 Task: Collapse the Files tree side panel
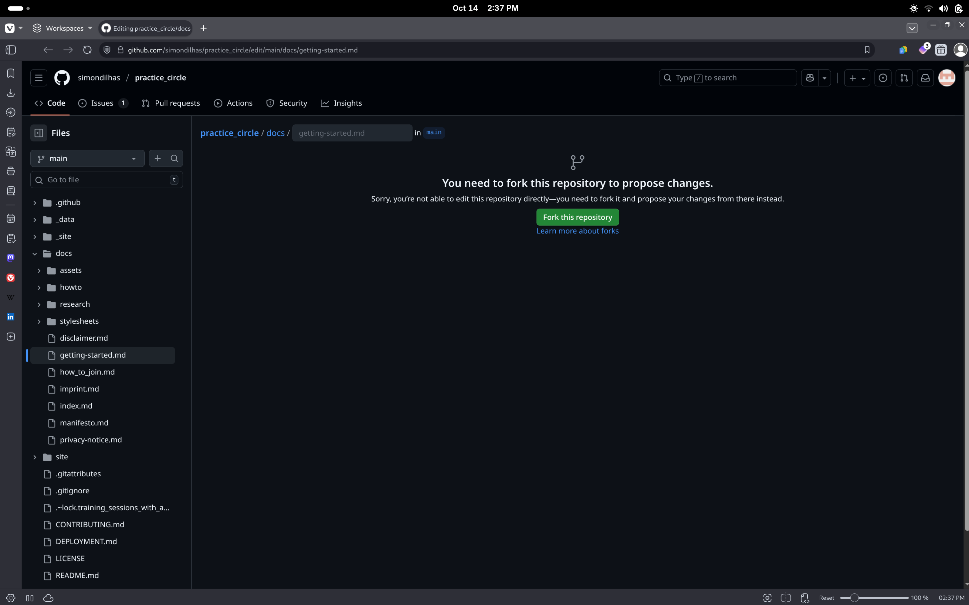(39, 133)
